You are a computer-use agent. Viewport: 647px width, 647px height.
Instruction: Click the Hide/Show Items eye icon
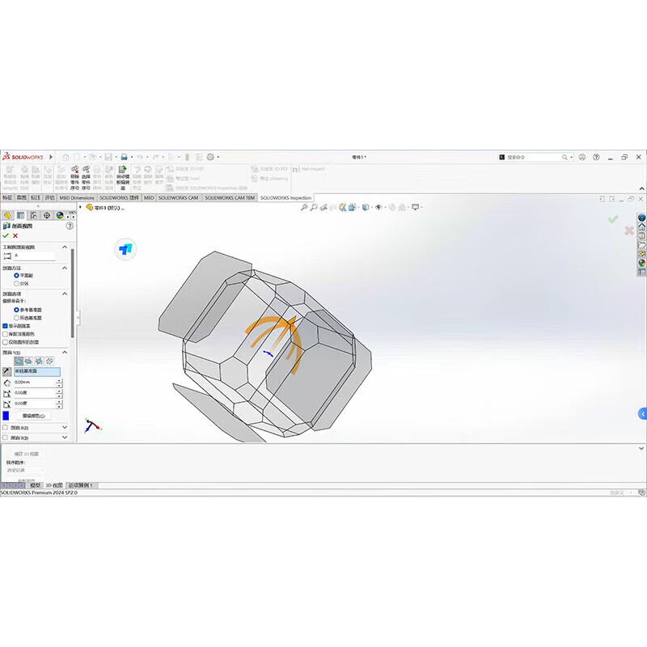[378, 209]
